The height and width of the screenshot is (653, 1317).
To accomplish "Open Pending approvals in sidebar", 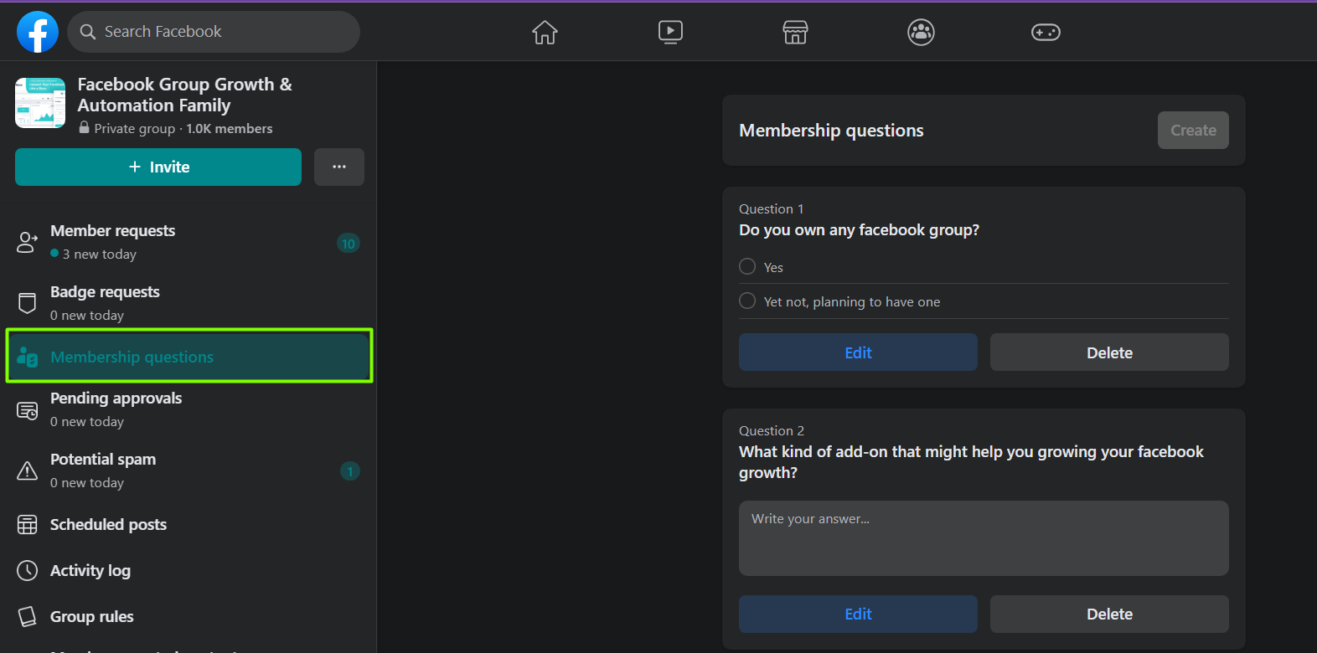I will (x=189, y=409).
